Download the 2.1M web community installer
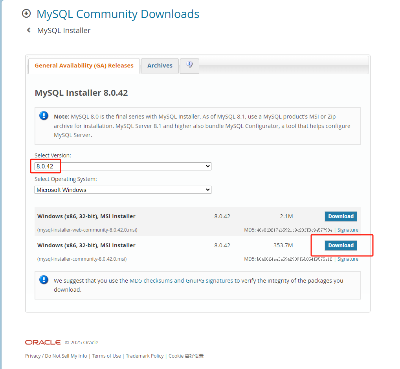 pyautogui.click(x=341, y=216)
